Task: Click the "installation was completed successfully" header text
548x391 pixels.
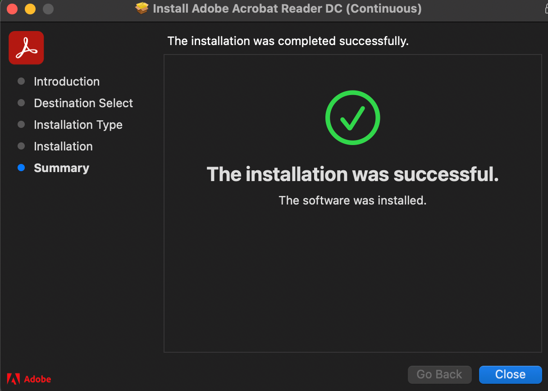Action: [x=288, y=41]
